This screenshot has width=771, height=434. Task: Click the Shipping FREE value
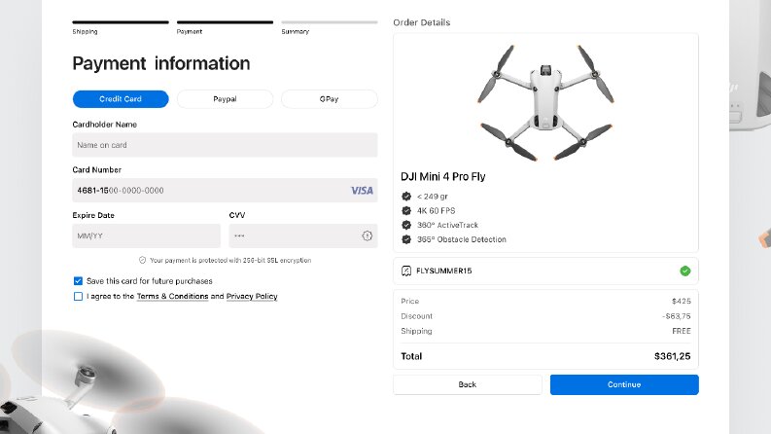(682, 331)
